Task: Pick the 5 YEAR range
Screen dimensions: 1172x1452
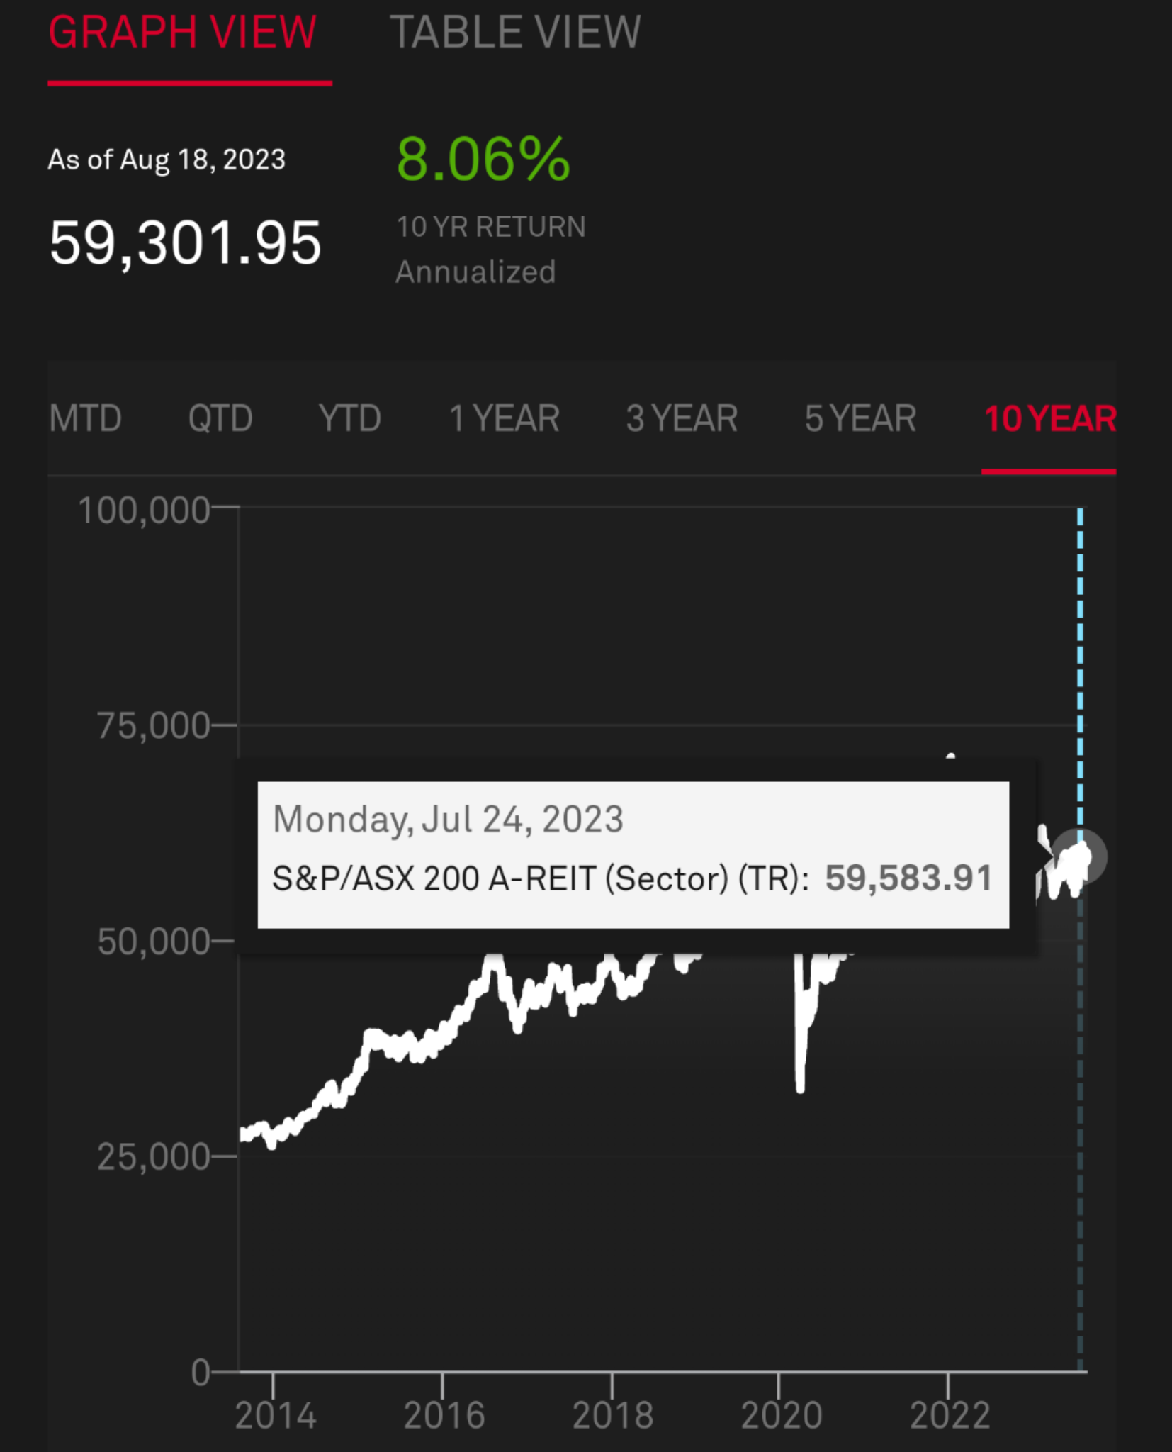Action: tap(860, 418)
